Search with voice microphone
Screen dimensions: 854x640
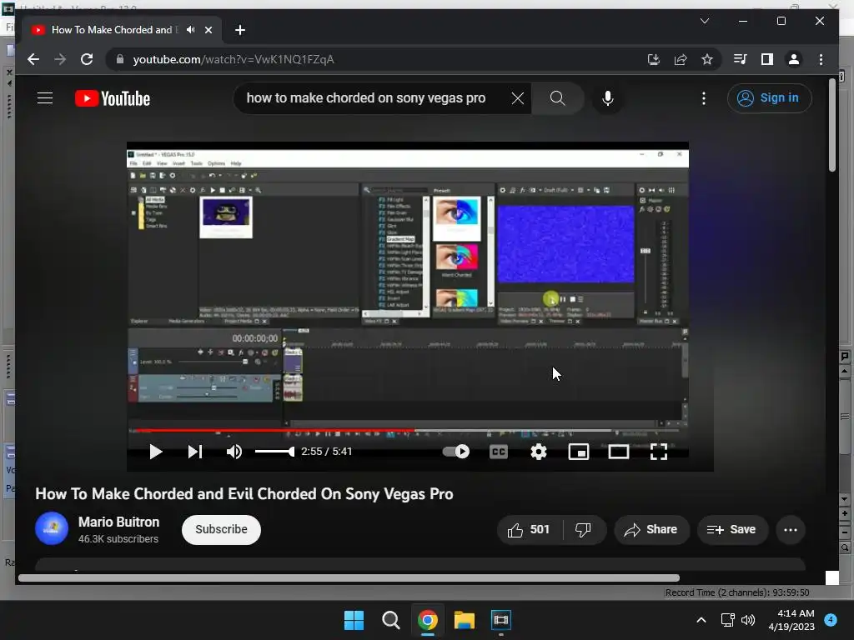(x=608, y=98)
